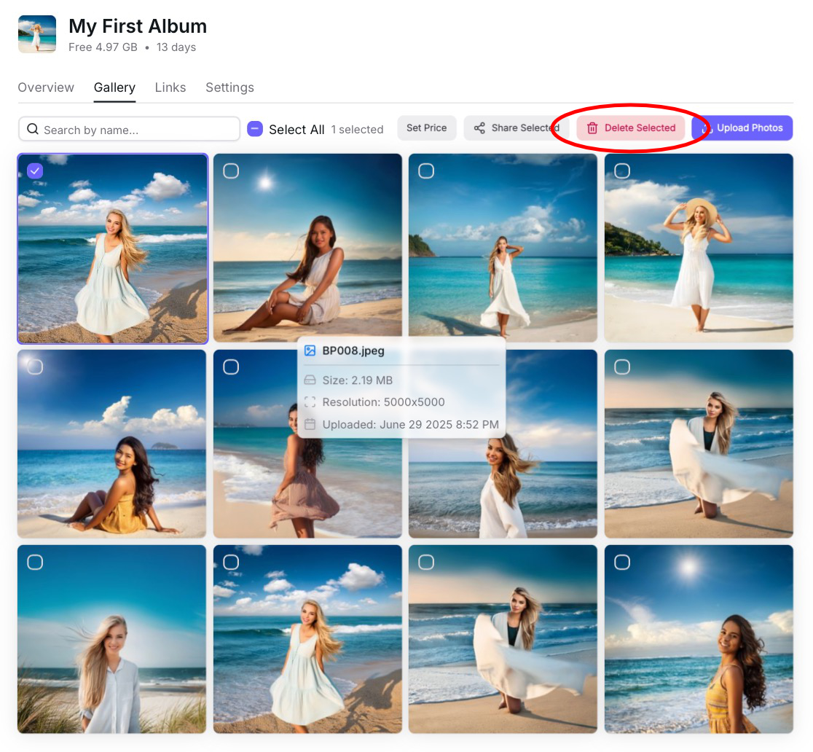Go to the Settings tab
This screenshot has height=752, width=813.
pyautogui.click(x=229, y=87)
